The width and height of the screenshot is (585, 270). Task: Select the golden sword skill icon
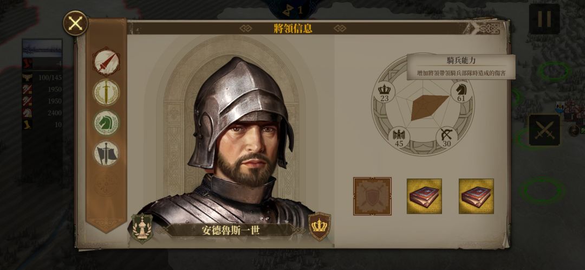[x=106, y=92]
